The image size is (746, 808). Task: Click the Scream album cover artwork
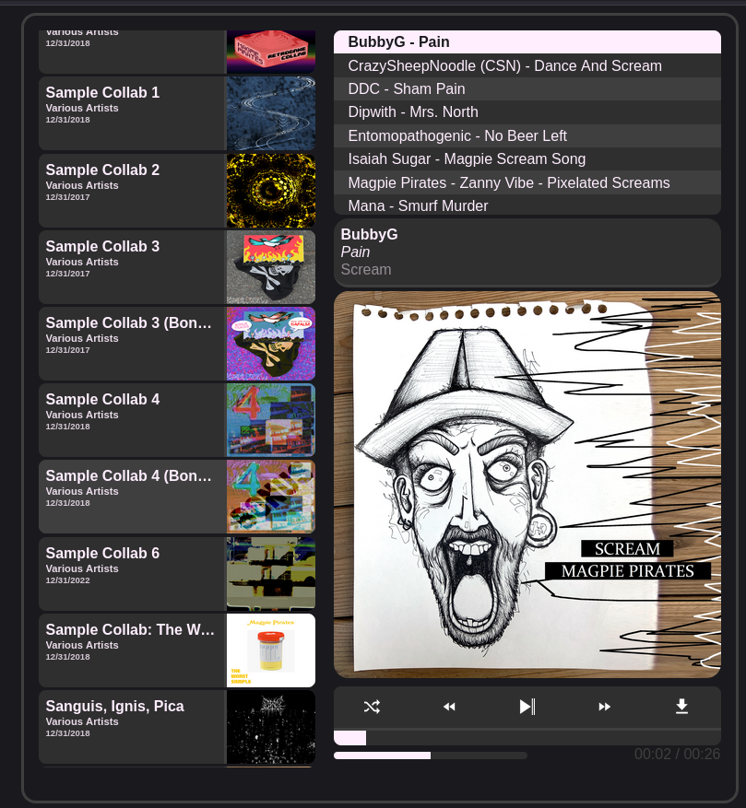[527, 485]
